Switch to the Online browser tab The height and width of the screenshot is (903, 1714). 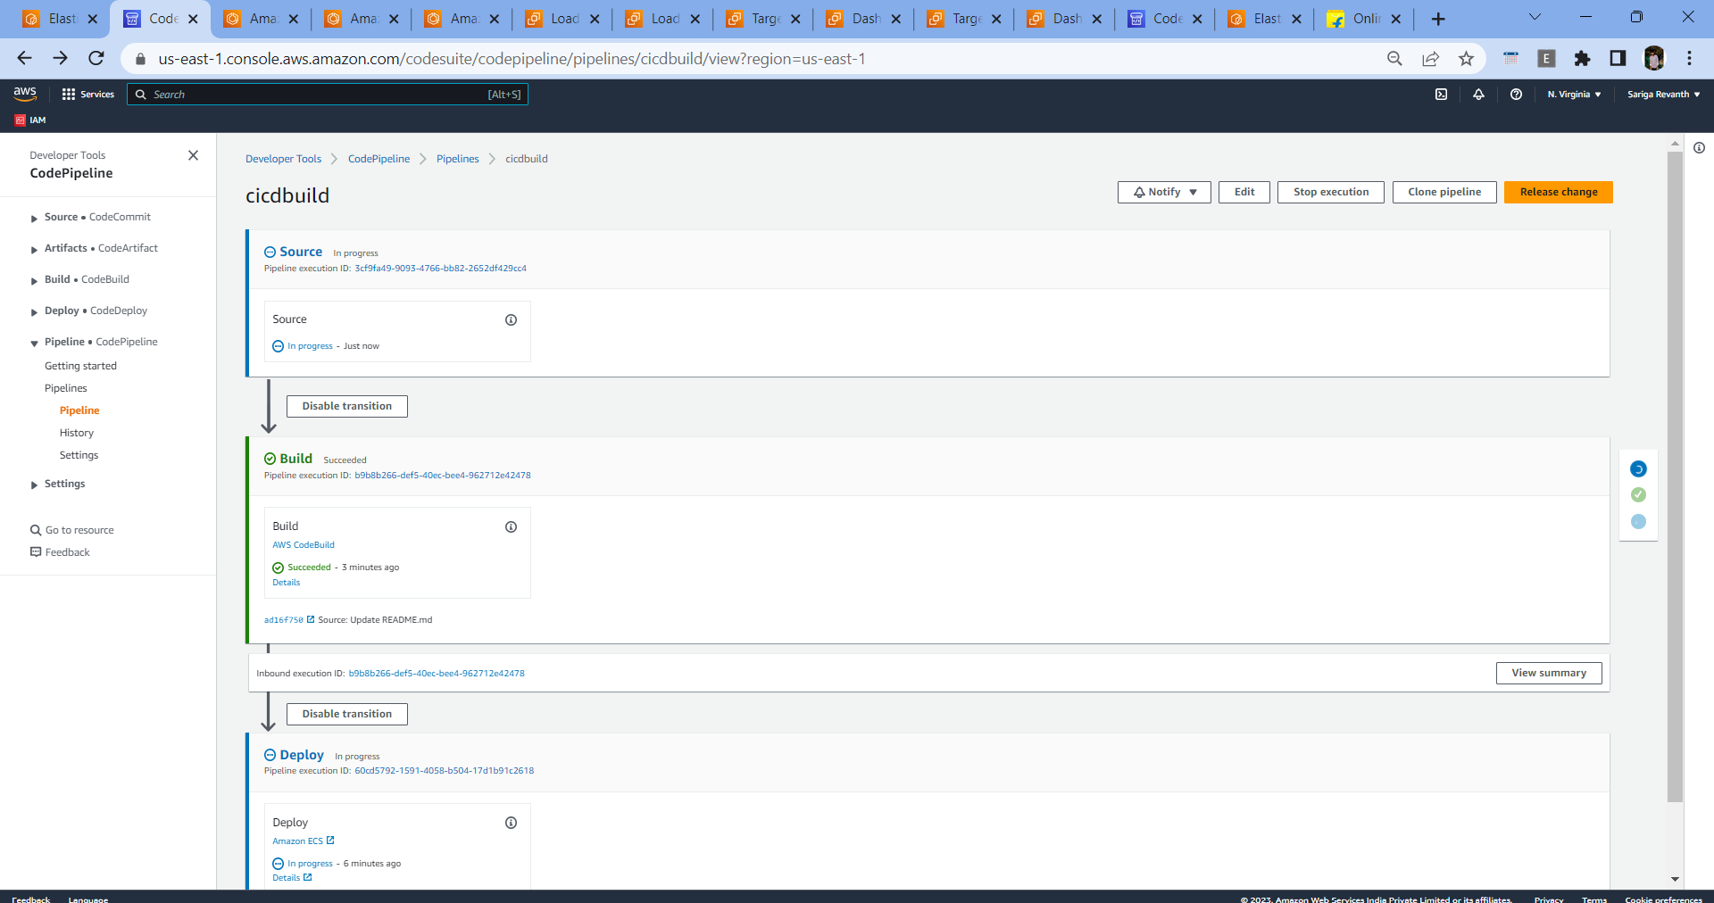click(1364, 19)
